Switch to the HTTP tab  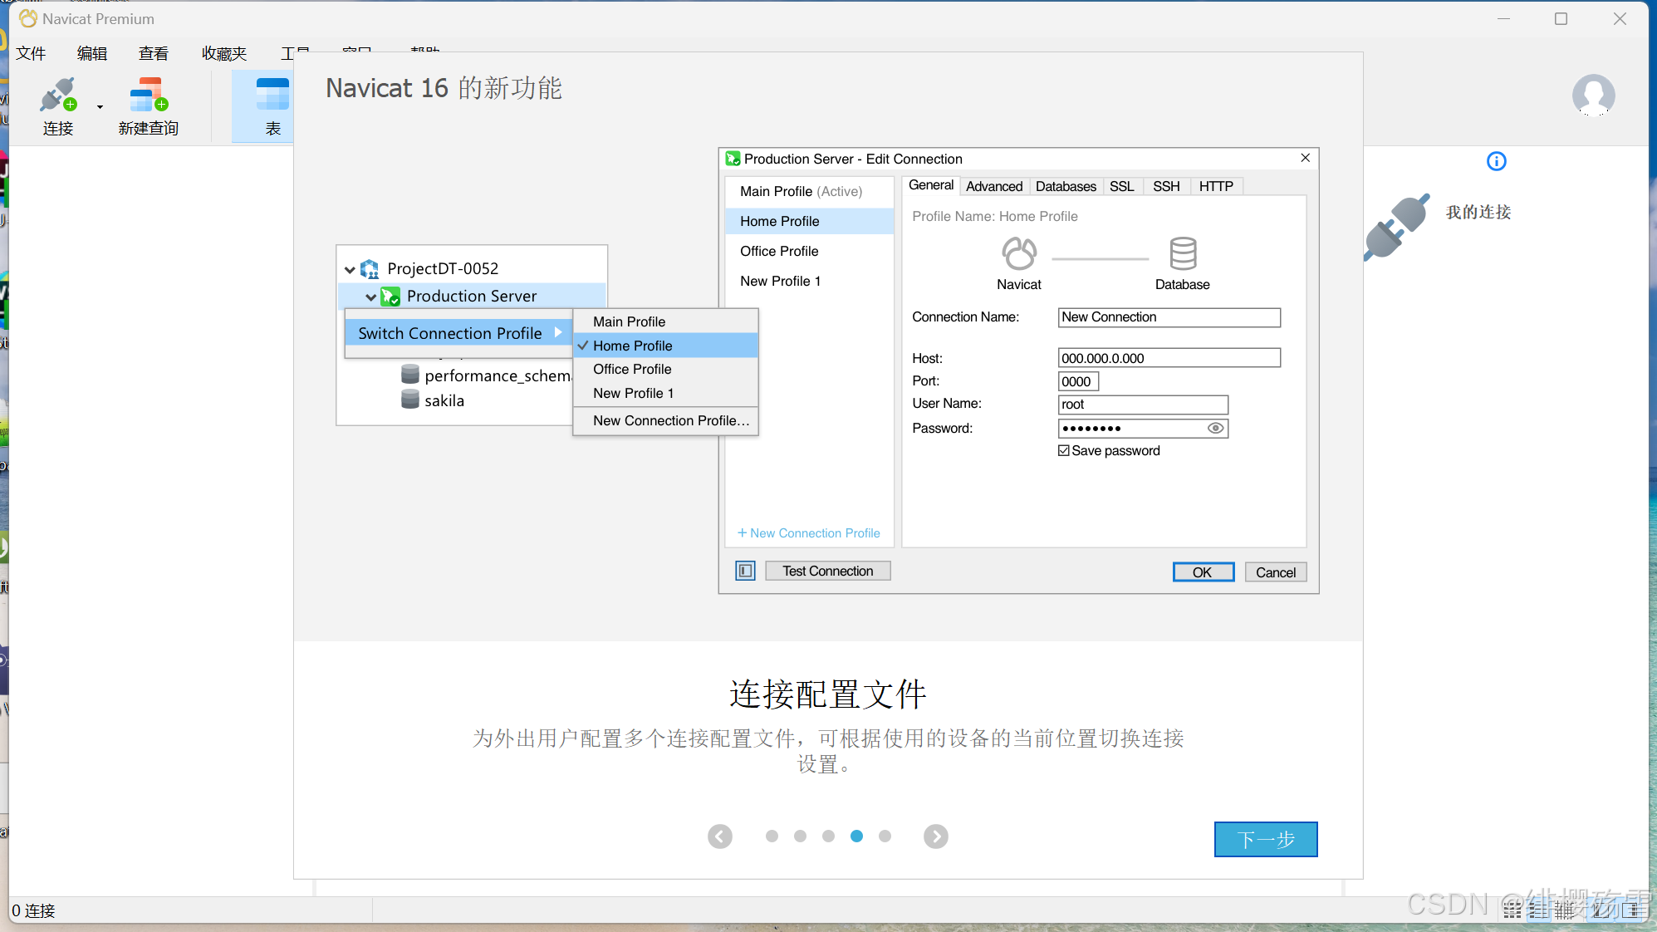1216,186
